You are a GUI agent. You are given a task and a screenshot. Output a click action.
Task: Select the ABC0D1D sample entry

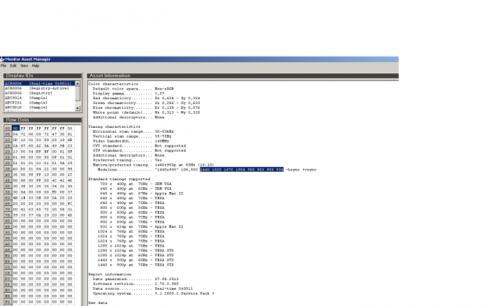(39, 108)
